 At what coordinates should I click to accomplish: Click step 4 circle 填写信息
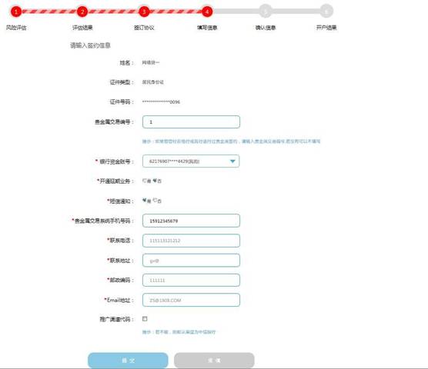coord(207,12)
